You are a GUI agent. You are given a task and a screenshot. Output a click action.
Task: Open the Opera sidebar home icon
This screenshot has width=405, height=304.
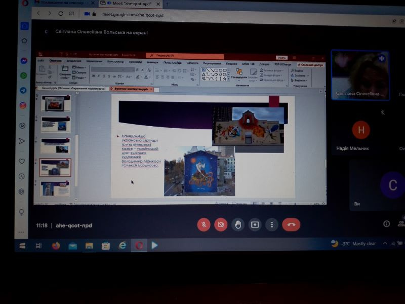24,26
